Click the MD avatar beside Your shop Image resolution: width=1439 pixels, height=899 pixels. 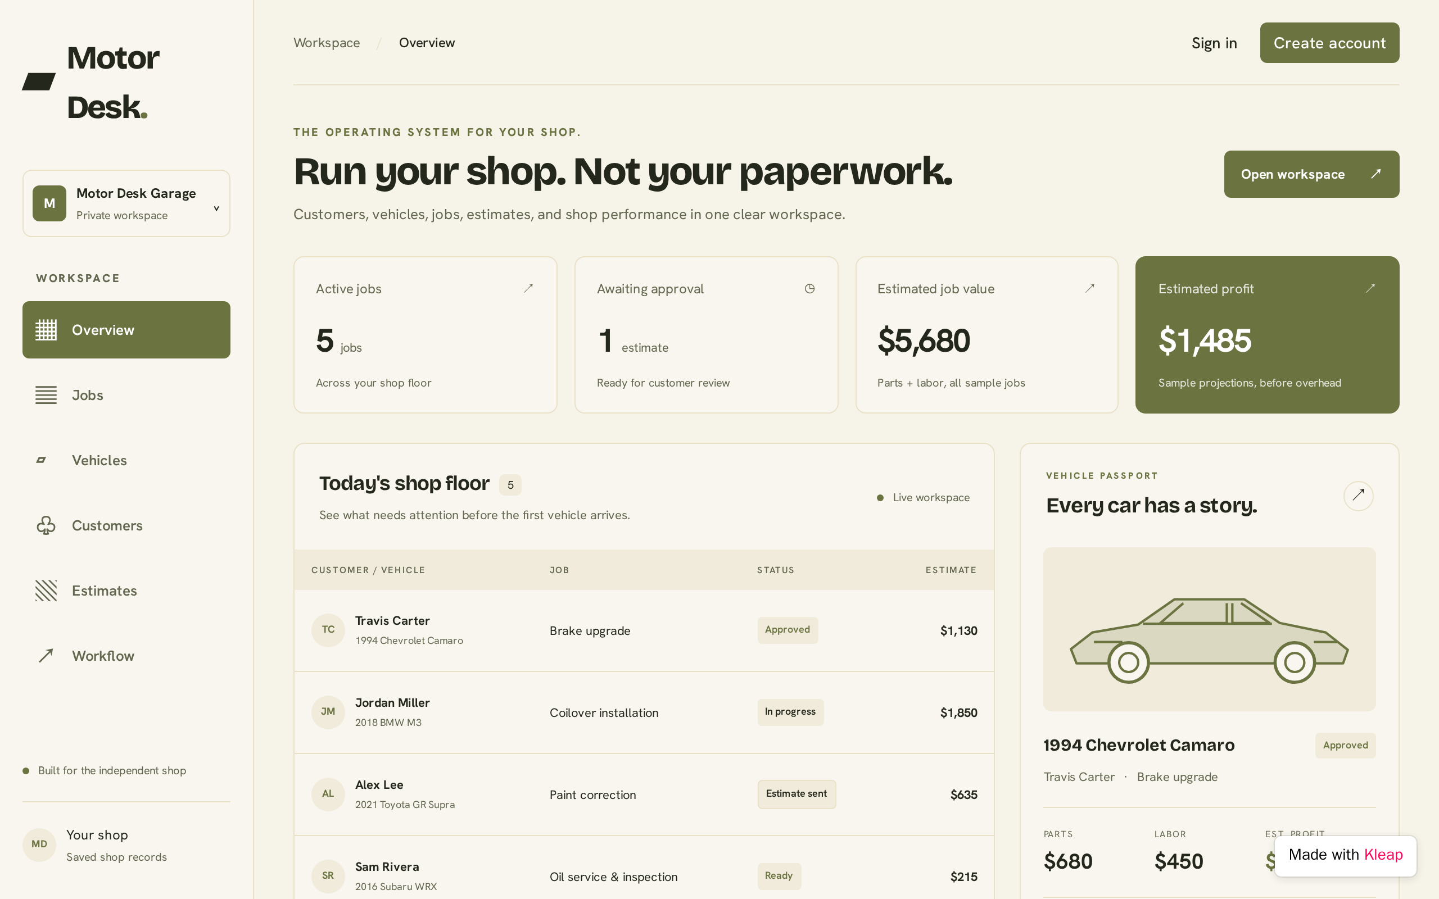pyautogui.click(x=39, y=845)
